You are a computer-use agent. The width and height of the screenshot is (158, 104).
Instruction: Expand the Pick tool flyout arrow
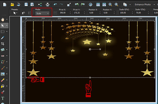click(x=7, y=25)
